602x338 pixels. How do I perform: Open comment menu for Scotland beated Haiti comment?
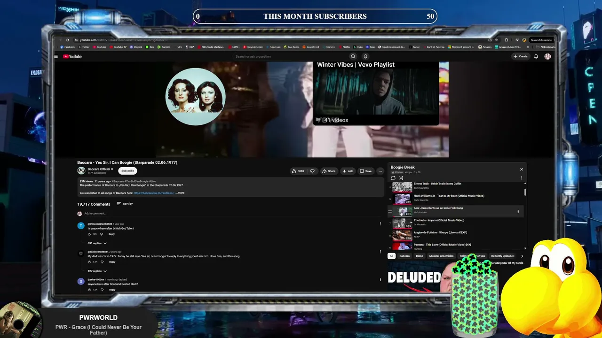[380, 279]
